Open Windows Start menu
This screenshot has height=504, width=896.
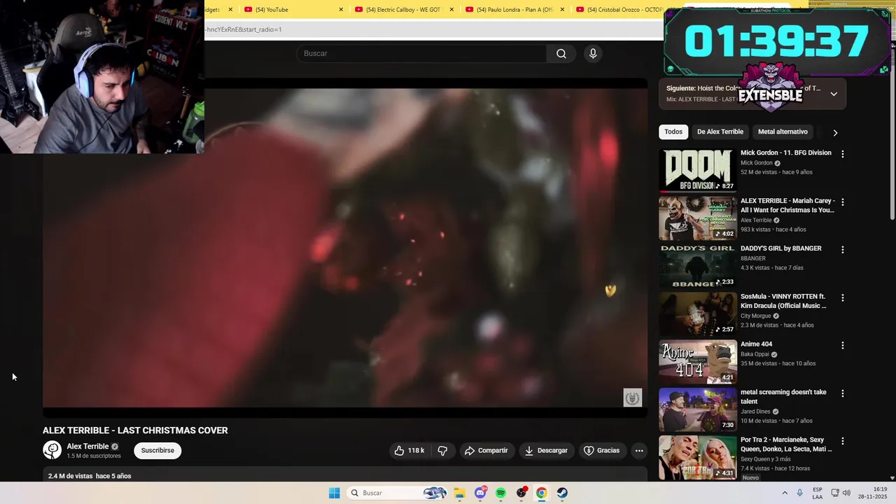(334, 493)
